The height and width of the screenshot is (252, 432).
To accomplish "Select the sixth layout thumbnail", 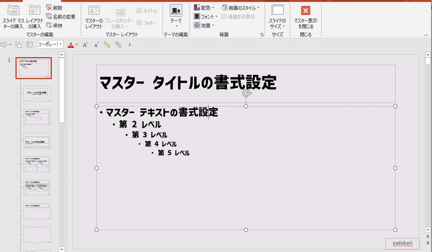I will (37, 188).
